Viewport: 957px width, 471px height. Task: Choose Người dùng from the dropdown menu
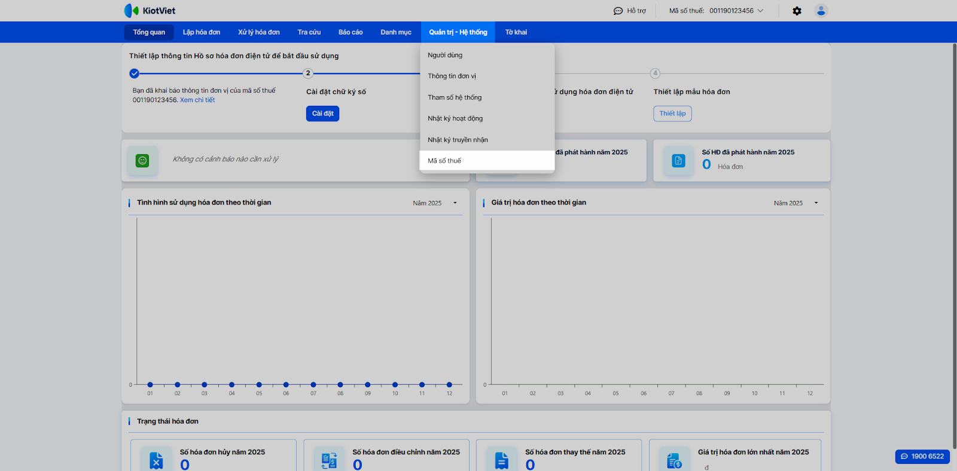click(445, 55)
